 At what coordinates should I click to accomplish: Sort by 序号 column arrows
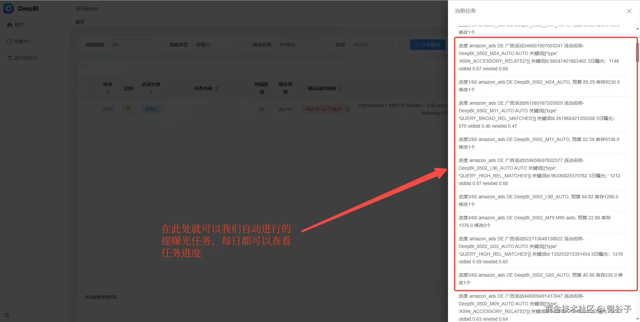tap(107, 92)
